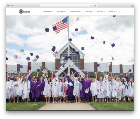The width and height of the screenshot is (140, 119).
Task: Click the Swanton school district logo
Action: (x=25, y=12)
